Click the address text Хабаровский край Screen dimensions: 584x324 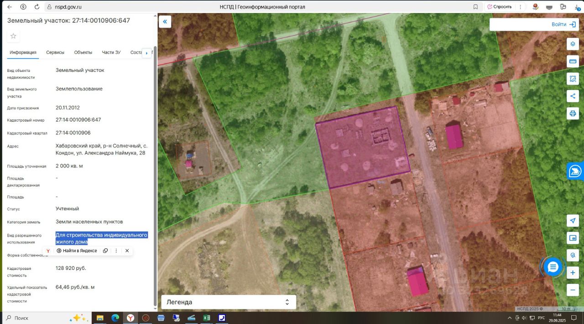coord(101,149)
